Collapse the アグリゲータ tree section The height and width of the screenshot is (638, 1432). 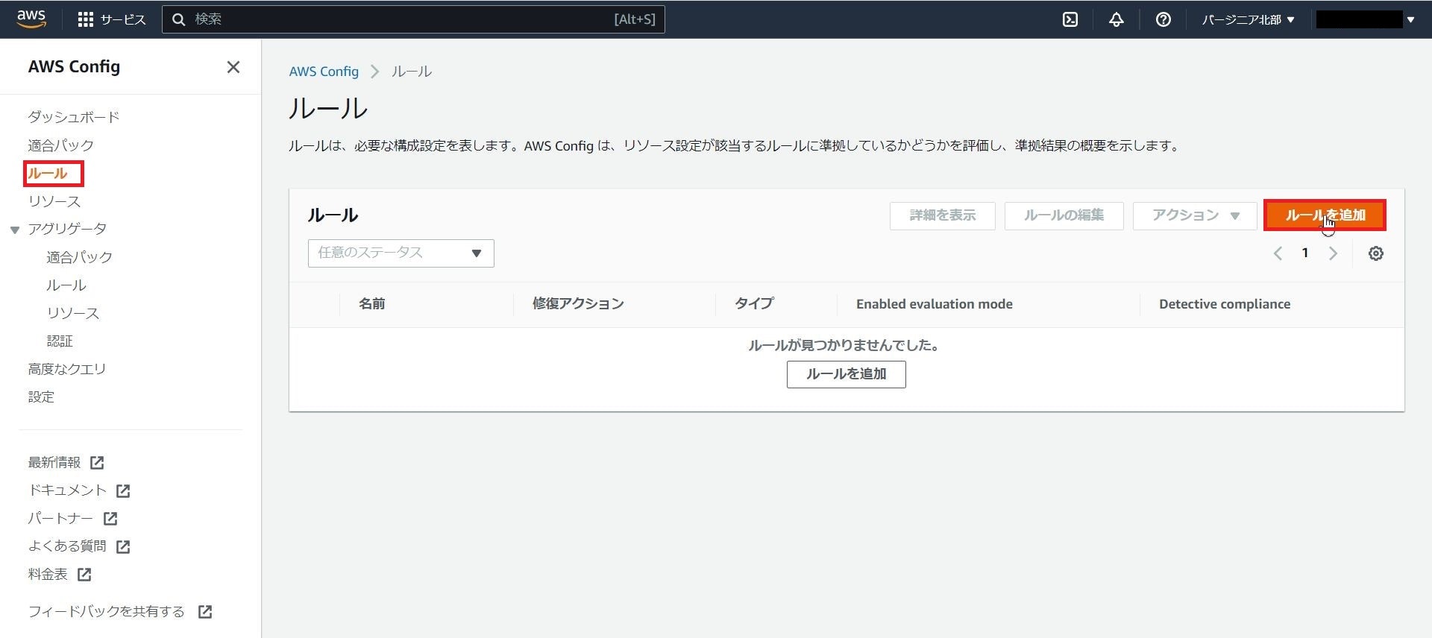tap(14, 230)
